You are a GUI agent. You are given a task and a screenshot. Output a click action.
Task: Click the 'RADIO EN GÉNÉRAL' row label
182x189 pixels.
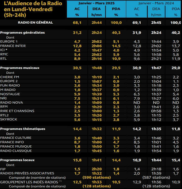(x=35, y=22)
